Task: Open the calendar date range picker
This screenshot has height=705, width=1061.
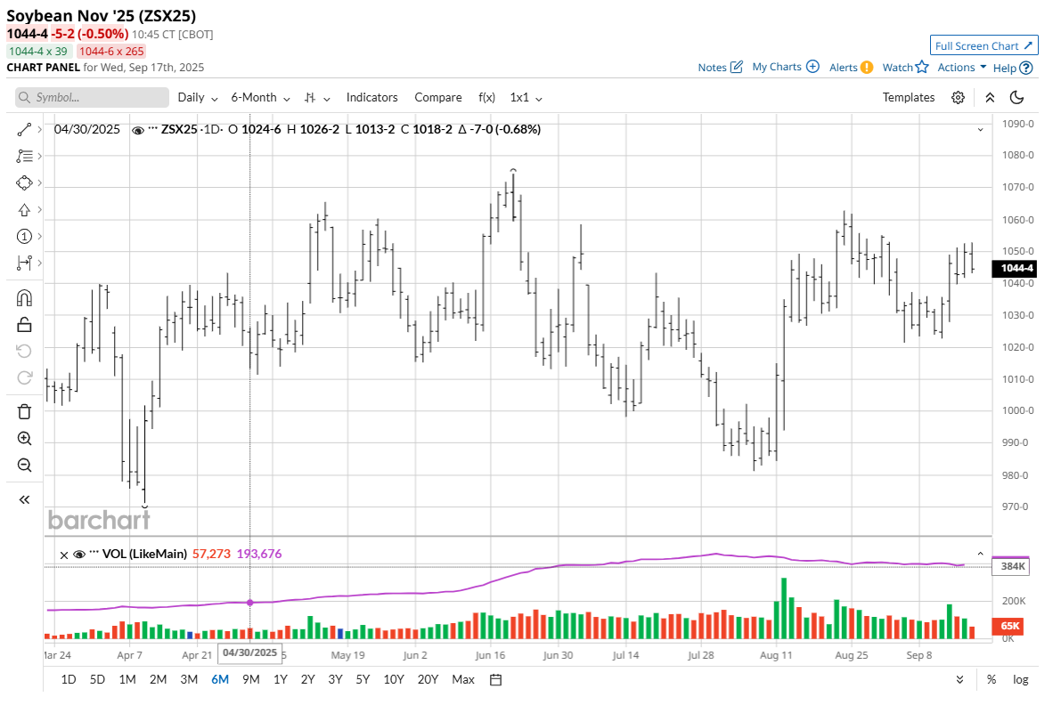Action: click(495, 680)
